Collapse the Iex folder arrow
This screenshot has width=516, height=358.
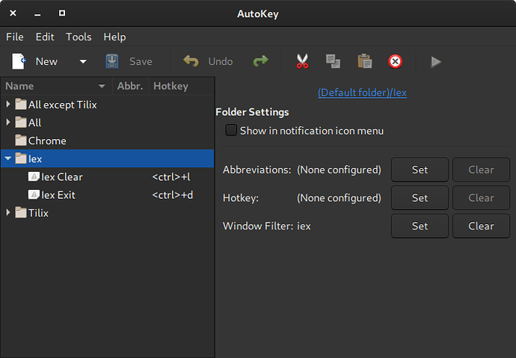[x=8, y=158]
